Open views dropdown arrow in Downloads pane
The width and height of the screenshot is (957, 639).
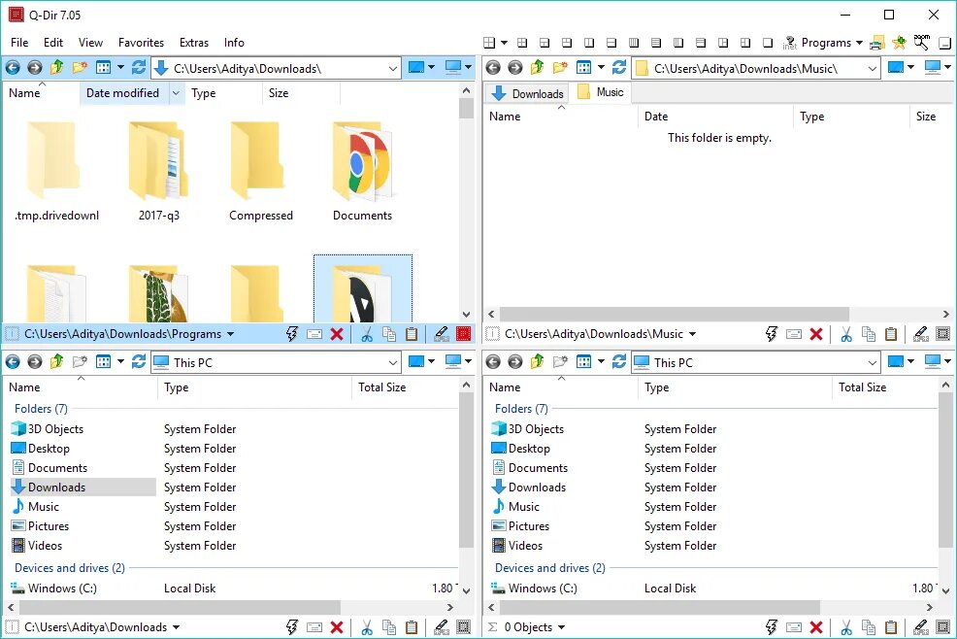(x=120, y=68)
